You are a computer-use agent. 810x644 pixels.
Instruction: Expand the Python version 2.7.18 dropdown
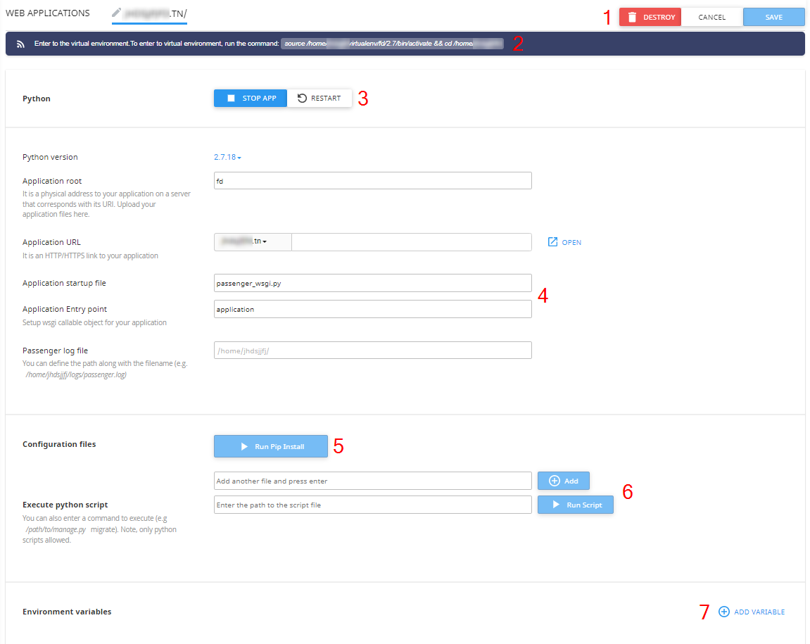227,157
